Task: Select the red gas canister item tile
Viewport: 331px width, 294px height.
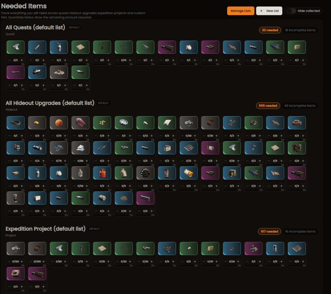Action: pos(102,173)
